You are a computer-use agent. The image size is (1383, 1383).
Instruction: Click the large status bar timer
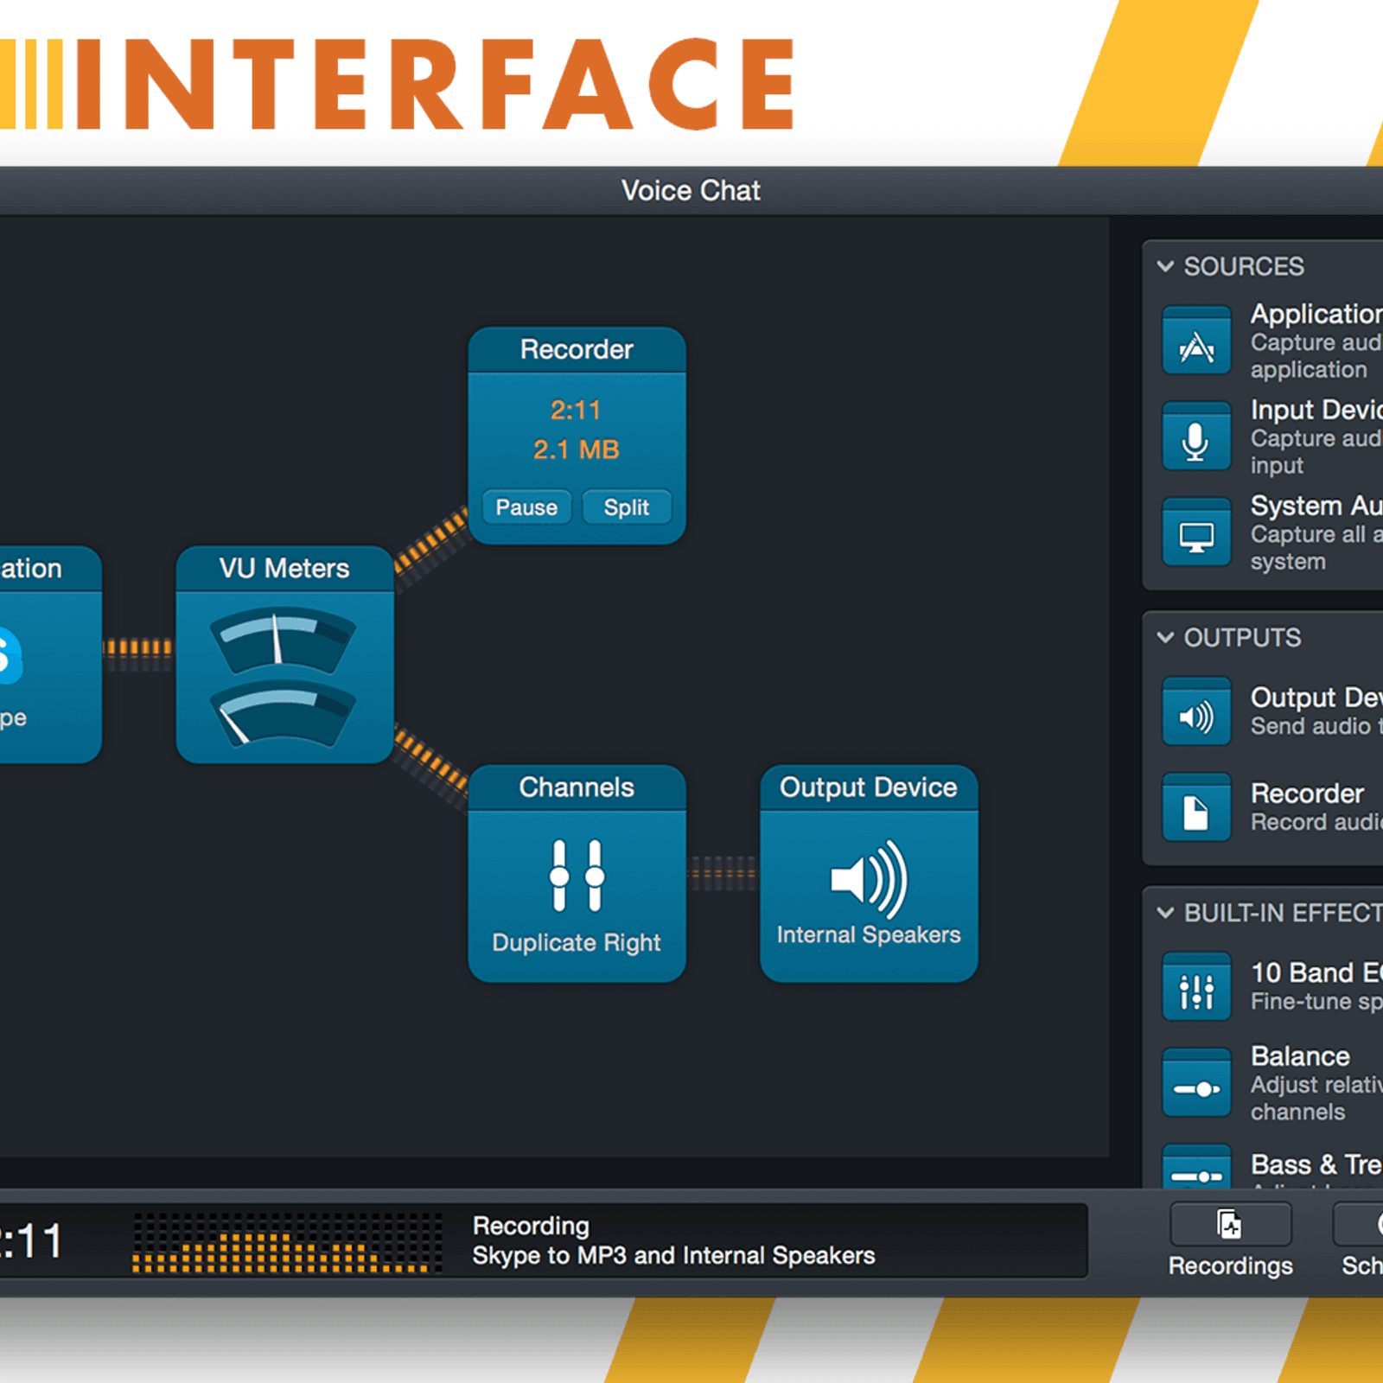pos(31,1242)
